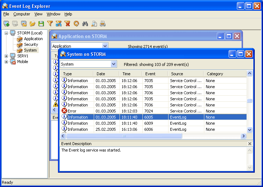Click the binoculars Find icon
This screenshot has width=263, height=187.
(x=85, y=24)
